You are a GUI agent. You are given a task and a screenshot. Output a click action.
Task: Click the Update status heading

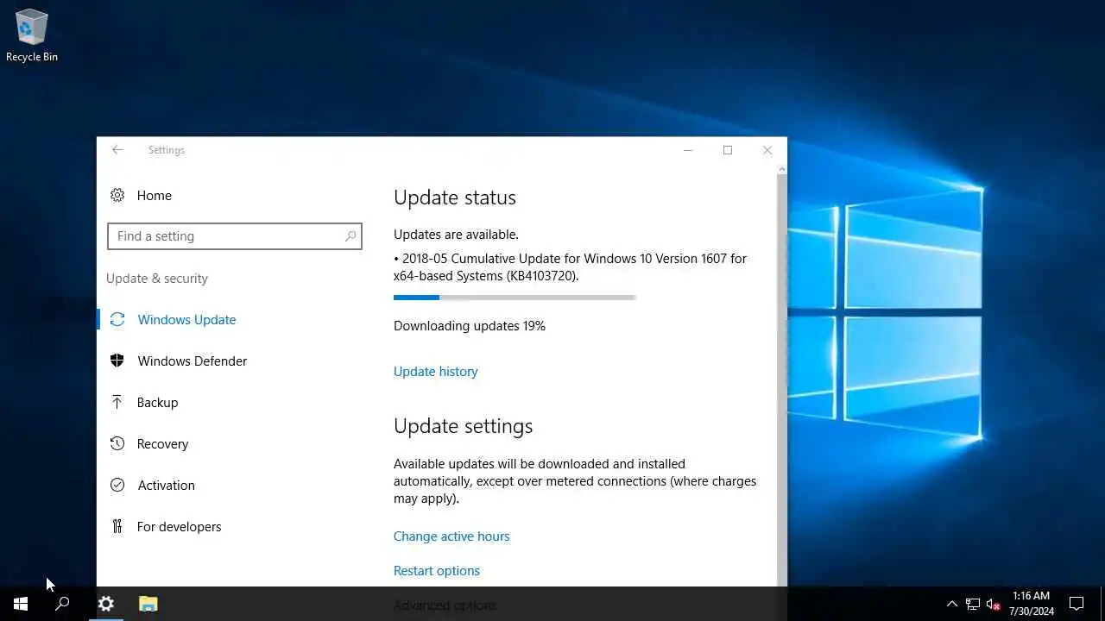coord(455,198)
